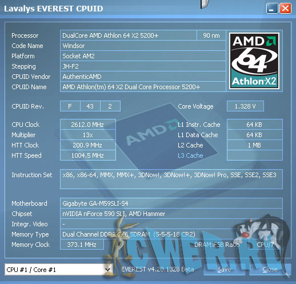Click the L1 Instr. Cache 64 KB value

click(255, 125)
